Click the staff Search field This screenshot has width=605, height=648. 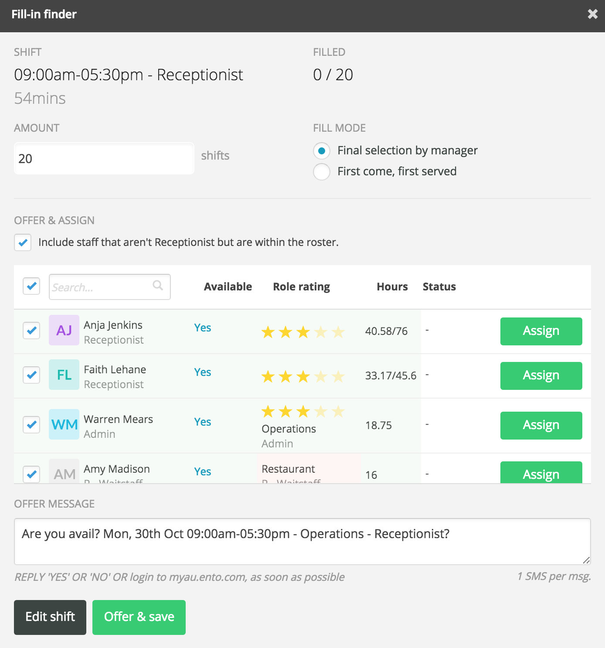[x=110, y=287]
